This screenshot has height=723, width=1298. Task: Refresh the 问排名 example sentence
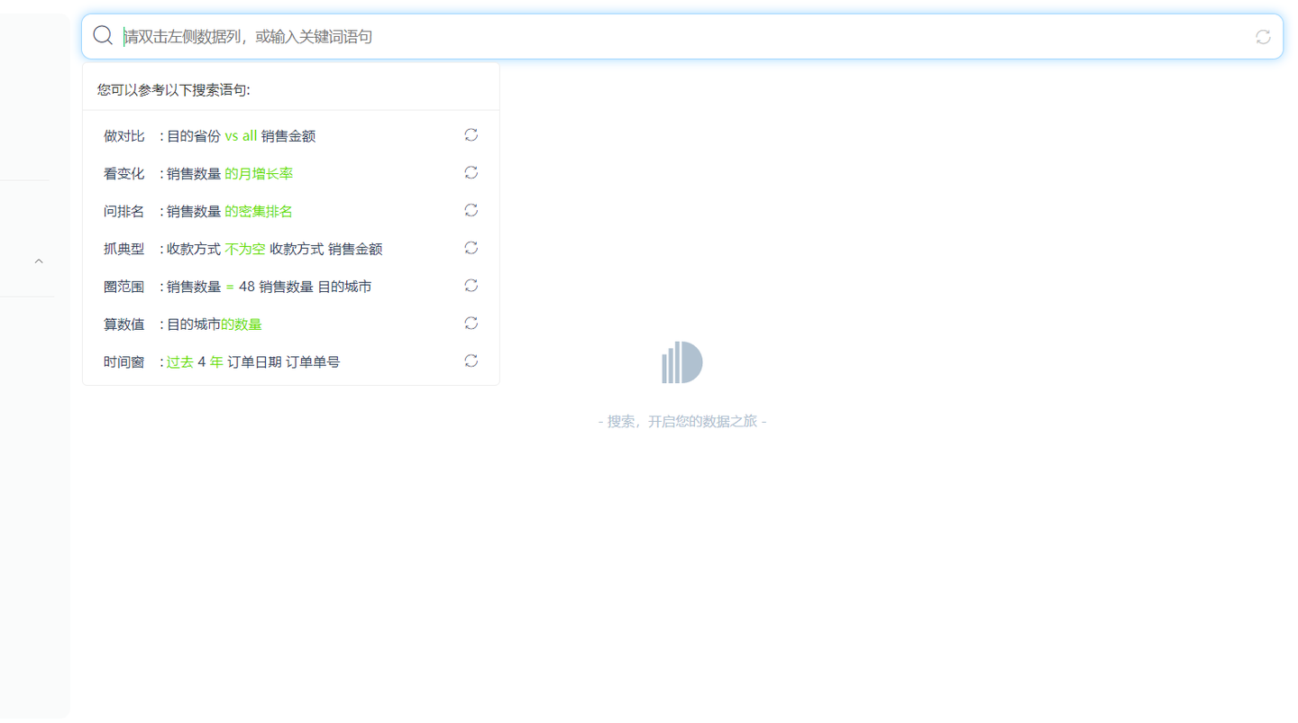point(471,210)
